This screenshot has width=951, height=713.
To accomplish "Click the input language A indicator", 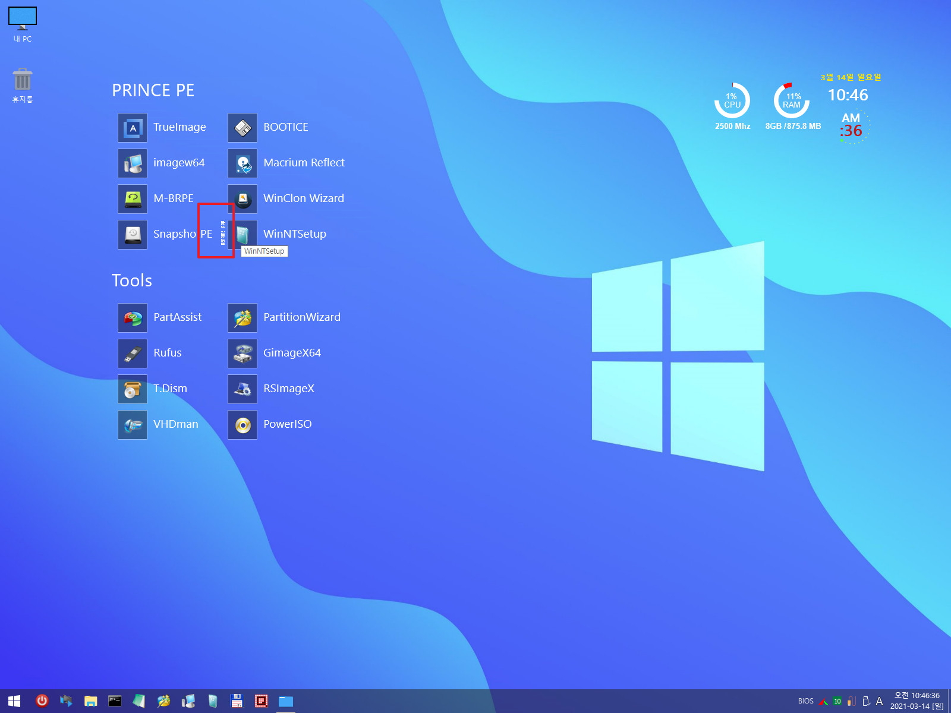I will 880,701.
